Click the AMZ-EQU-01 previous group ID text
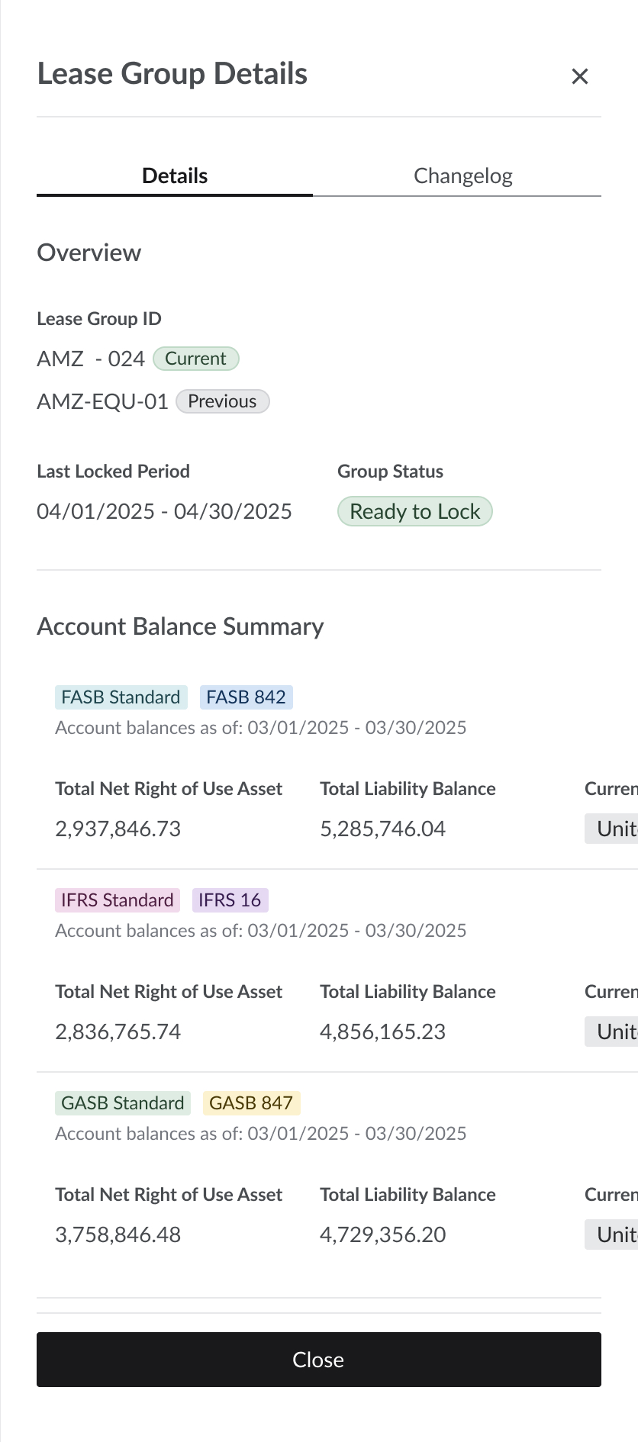 (x=102, y=401)
